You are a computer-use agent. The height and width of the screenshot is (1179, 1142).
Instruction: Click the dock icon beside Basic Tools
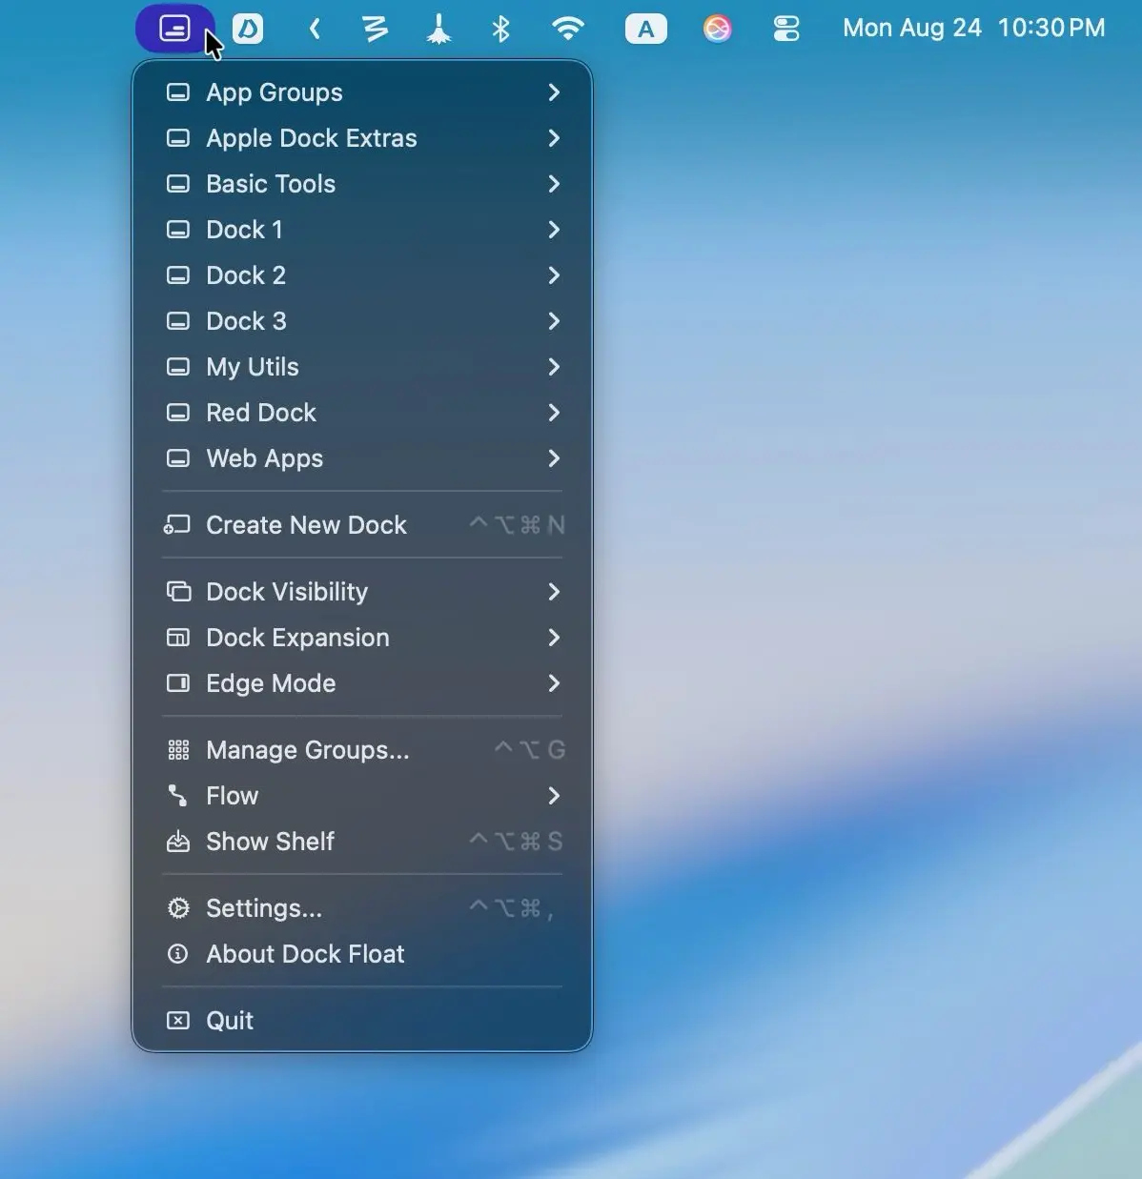[178, 184]
